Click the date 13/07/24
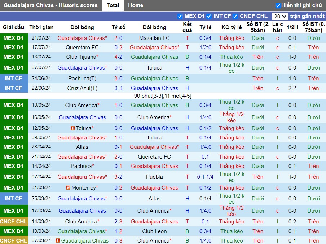326x244 pixels. [x=41, y=57]
